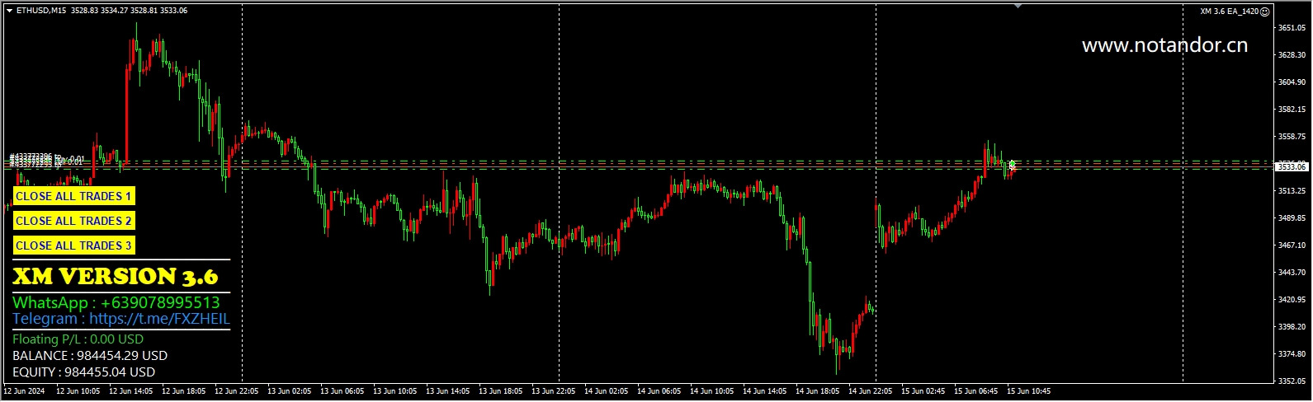
Task: Click the 14 Jun 18:05 time axis label
Action: tap(816, 391)
